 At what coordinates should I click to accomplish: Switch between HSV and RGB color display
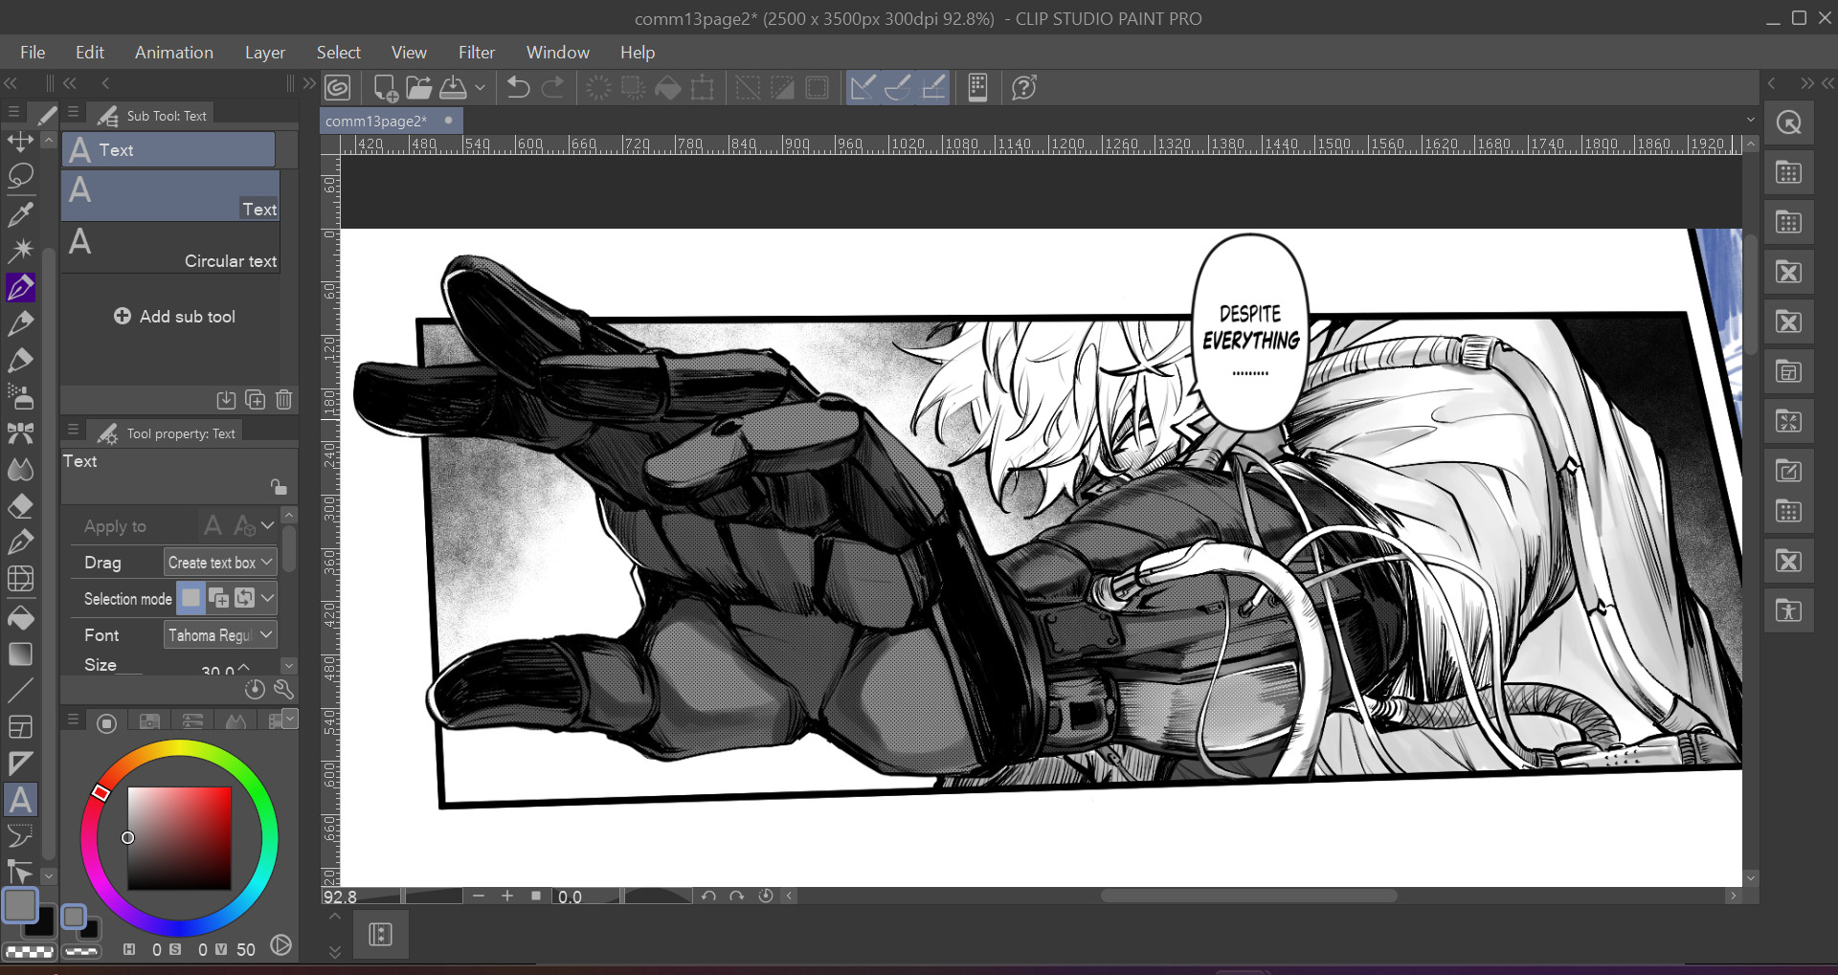[280, 945]
